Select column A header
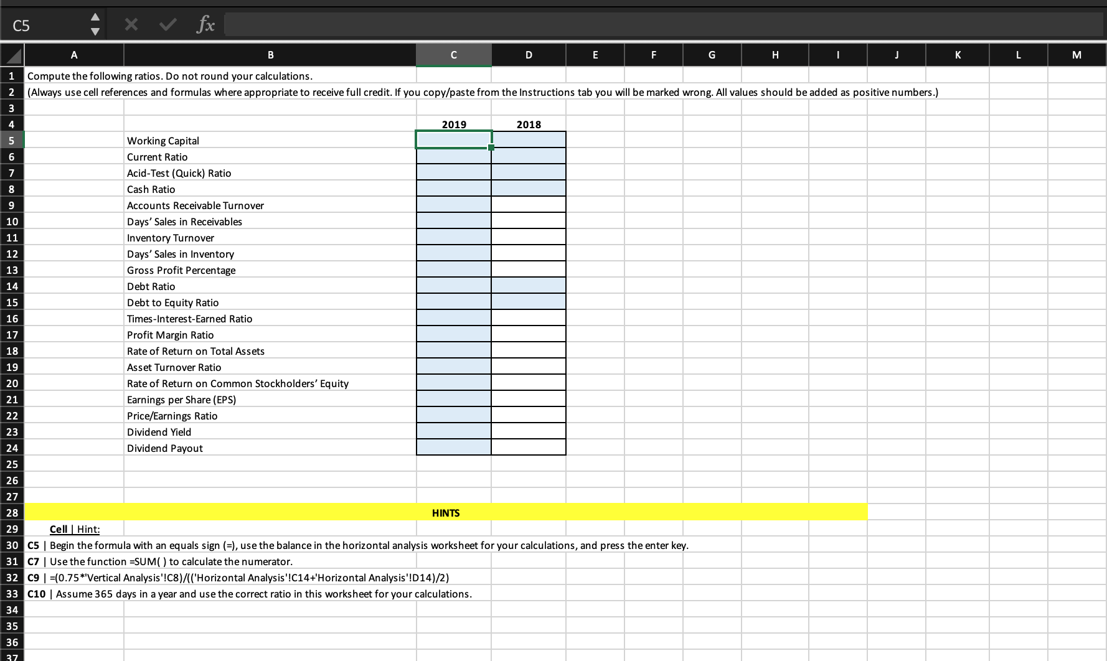The width and height of the screenshot is (1107, 661). 74,55
